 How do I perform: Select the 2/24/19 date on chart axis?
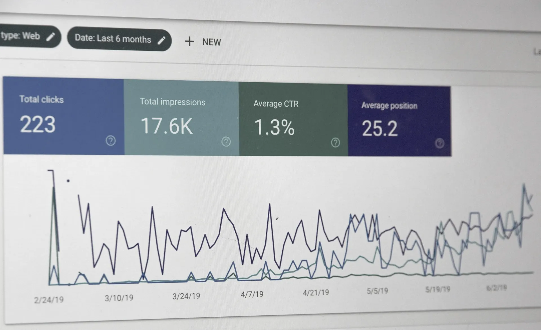tap(49, 300)
